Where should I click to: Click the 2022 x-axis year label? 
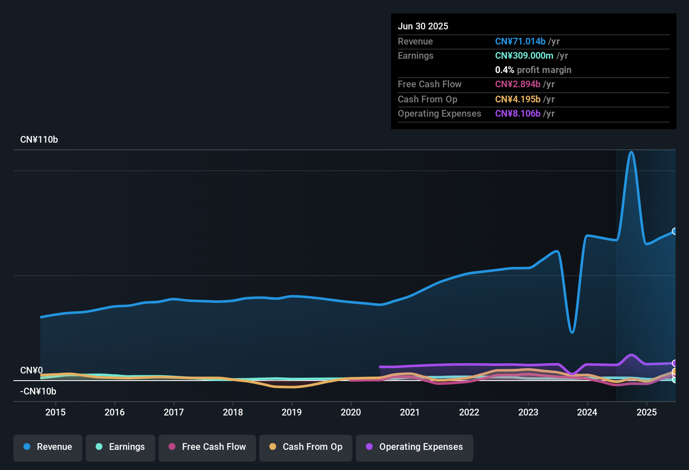469,412
